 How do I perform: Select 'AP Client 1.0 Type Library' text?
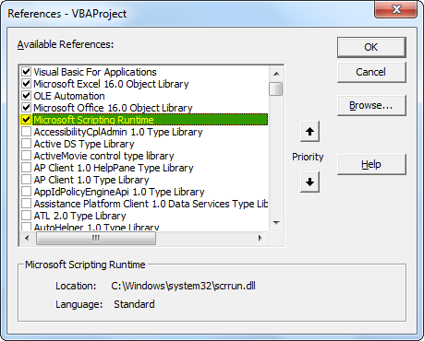pos(91,180)
